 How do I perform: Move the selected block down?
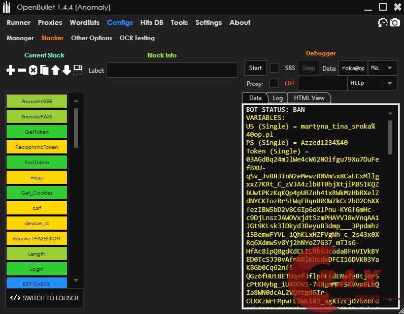(66, 70)
